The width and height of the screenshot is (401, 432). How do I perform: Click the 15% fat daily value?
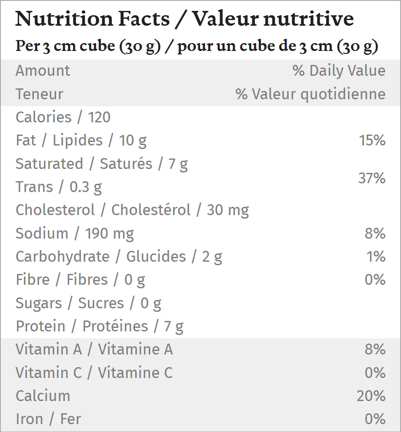pyautogui.click(x=372, y=140)
